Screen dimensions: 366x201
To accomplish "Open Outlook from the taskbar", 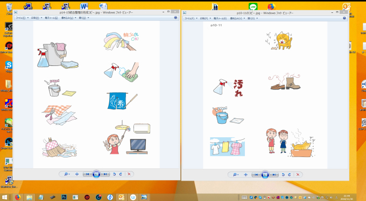I will pos(122,197).
